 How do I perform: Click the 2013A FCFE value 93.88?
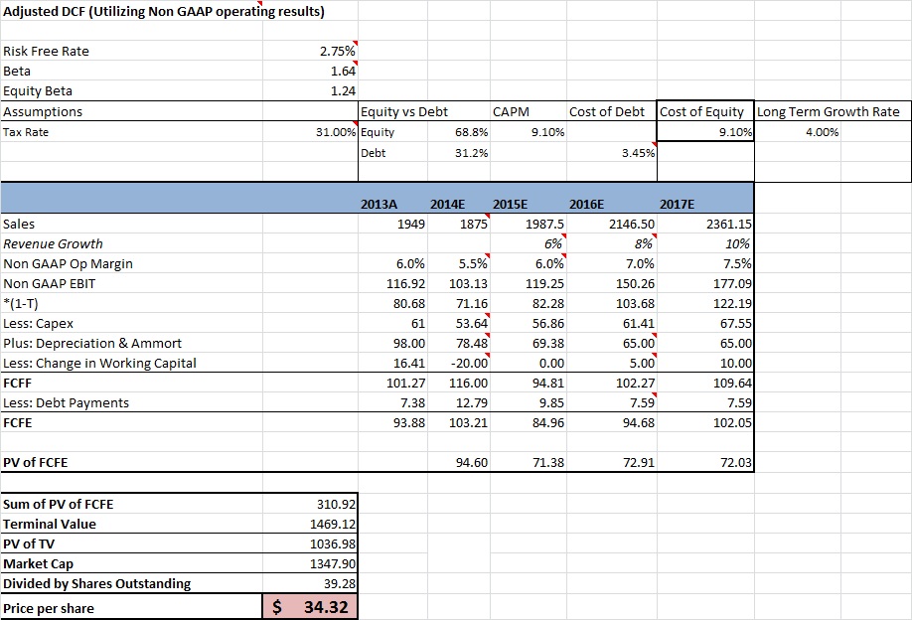click(392, 422)
